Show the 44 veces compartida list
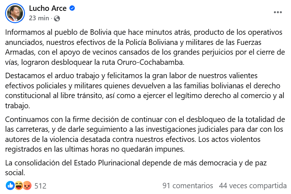The width and height of the screenshot is (291, 194). pyautogui.click(x=253, y=186)
